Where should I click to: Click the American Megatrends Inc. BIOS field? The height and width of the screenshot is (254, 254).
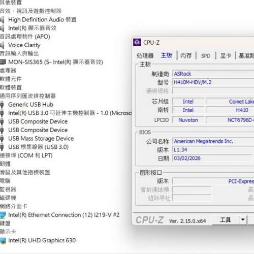(x=213, y=141)
